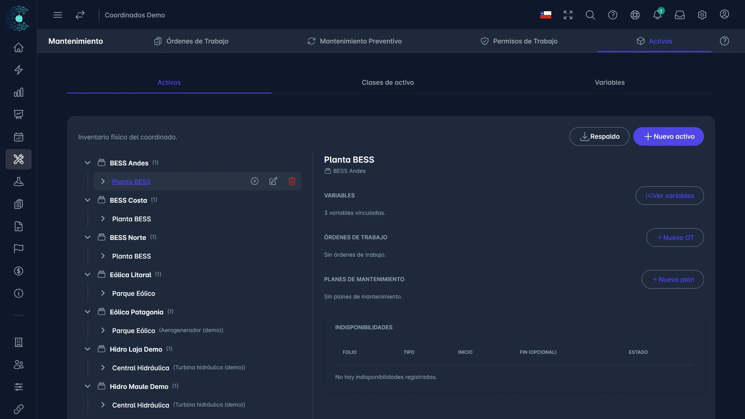
Task: Click the app logo in the sidebar
Action: point(18,18)
